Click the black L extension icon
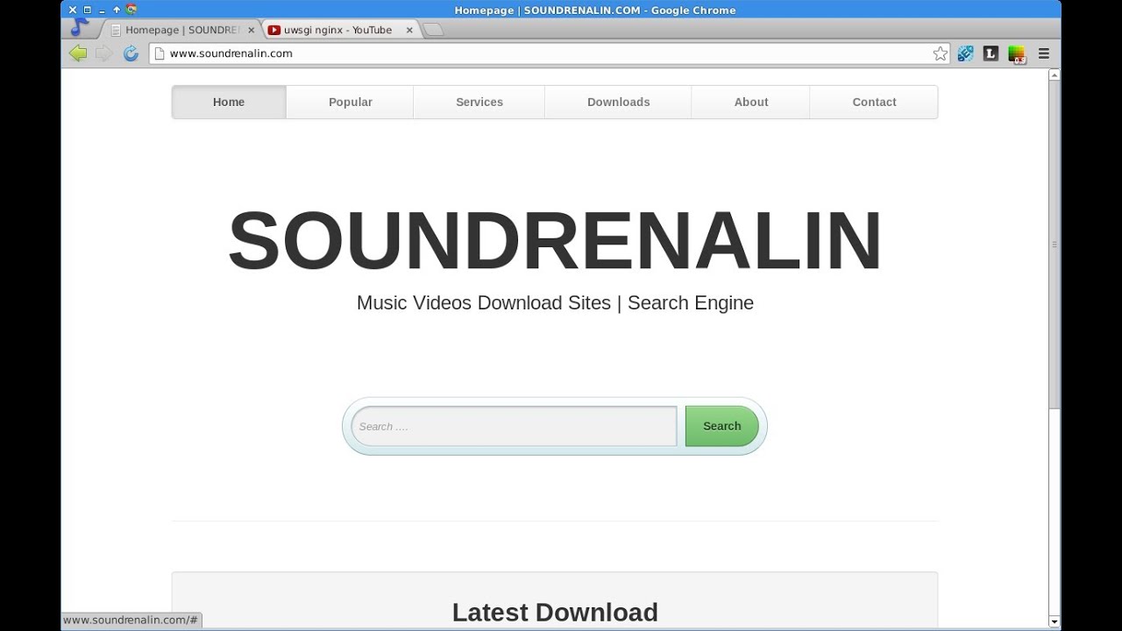Image resolution: width=1122 pixels, height=631 pixels. pyautogui.click(x=991, y=53)
